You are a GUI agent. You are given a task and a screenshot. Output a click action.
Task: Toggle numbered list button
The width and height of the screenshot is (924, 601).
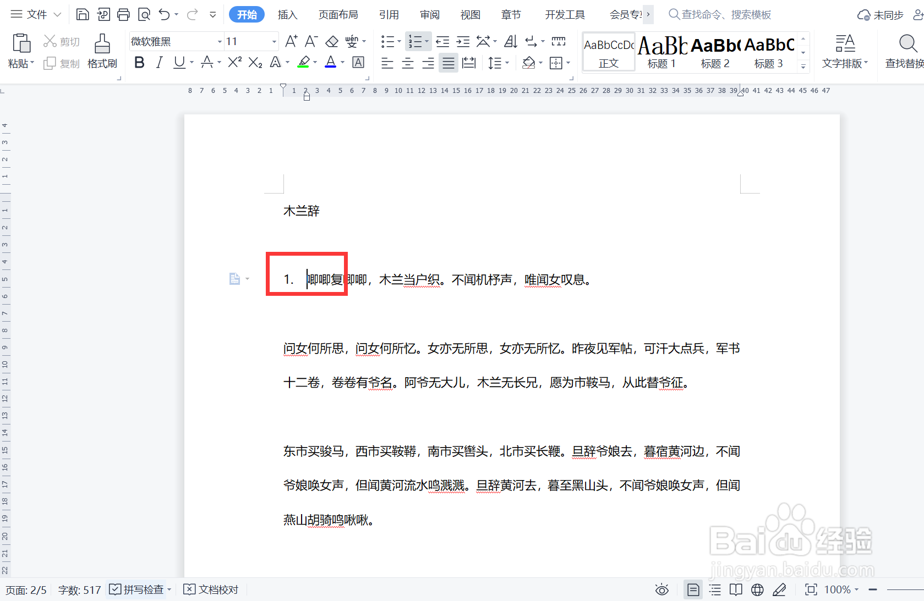click(415, 41)
